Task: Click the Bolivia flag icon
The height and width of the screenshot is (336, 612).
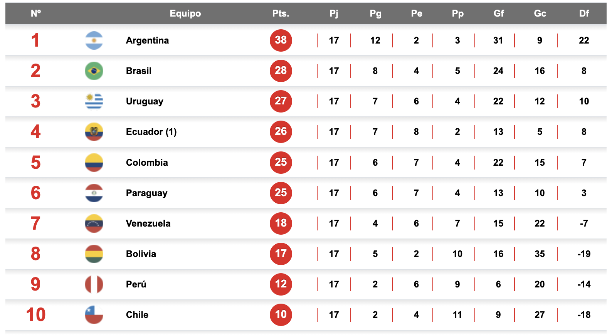Action: (x=94, y=254)
